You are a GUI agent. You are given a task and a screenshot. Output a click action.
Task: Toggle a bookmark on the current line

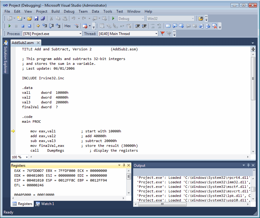(x=168, y=26)
